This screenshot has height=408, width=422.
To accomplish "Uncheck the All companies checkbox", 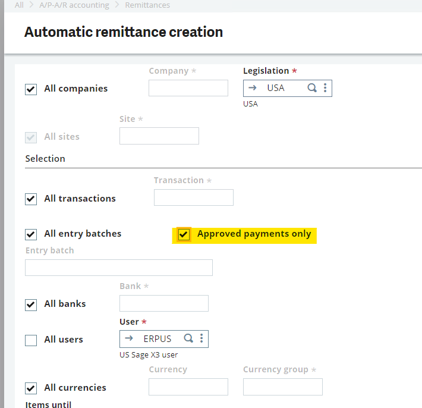I will 31,89.
